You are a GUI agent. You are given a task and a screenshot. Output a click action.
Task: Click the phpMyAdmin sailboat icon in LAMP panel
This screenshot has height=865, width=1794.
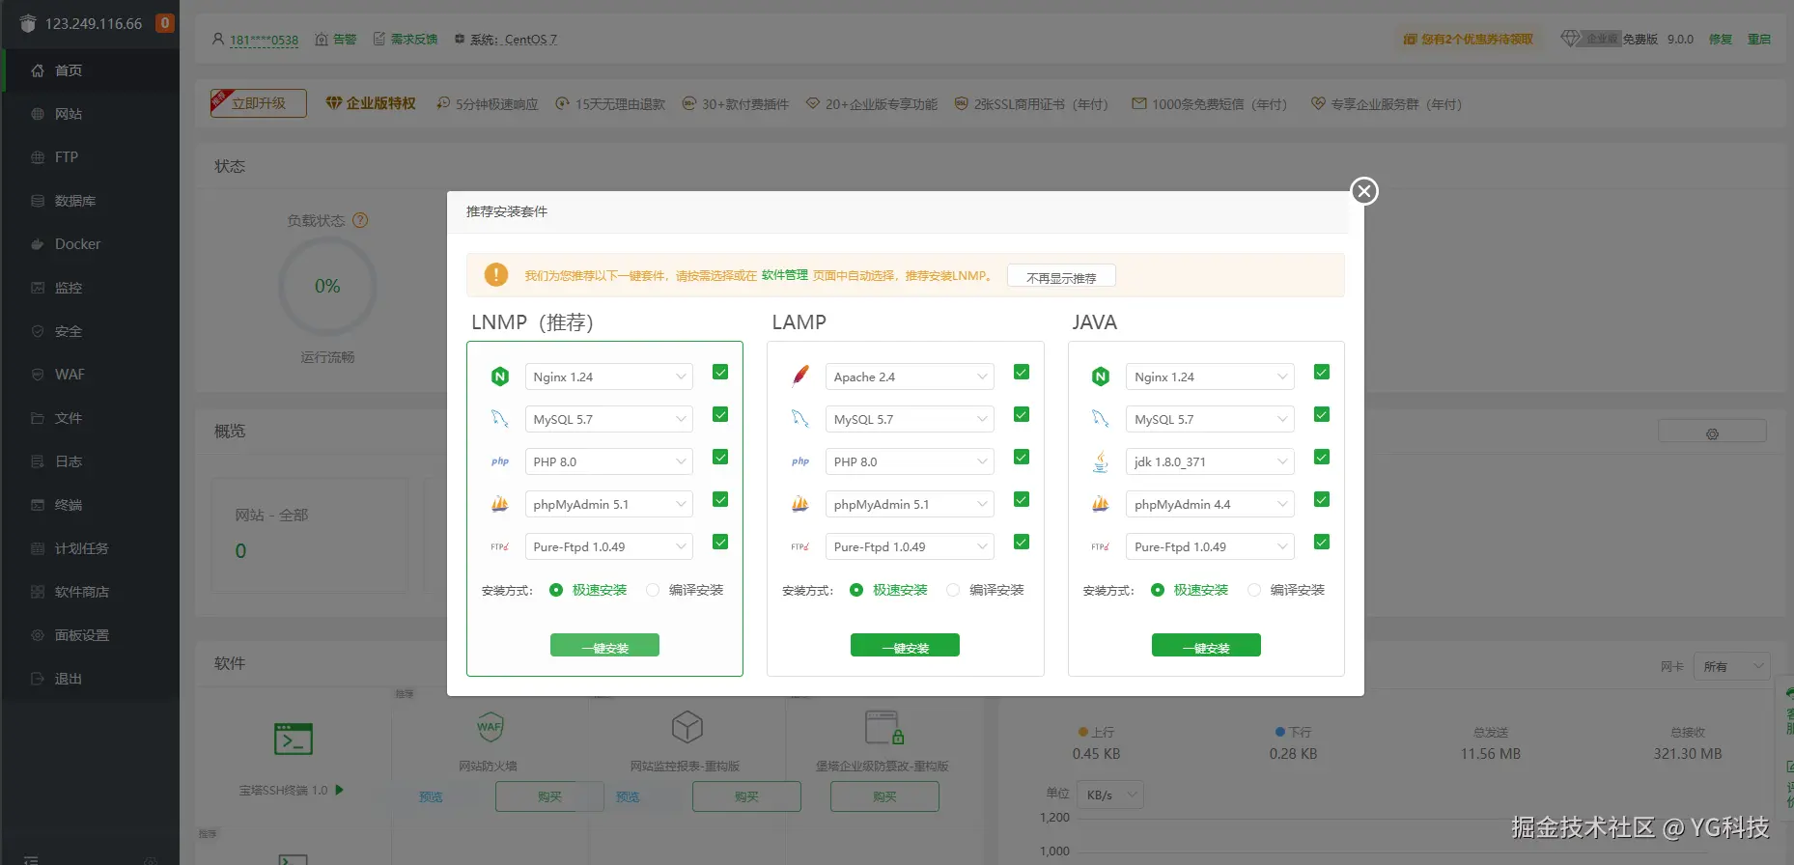coord(800,504)
